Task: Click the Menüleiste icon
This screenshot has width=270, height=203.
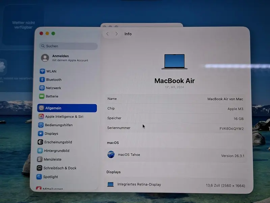Action: tap(40, 159)
